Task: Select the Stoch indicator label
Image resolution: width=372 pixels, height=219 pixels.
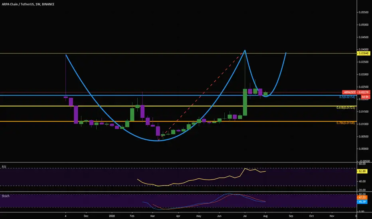Action: 6,196
